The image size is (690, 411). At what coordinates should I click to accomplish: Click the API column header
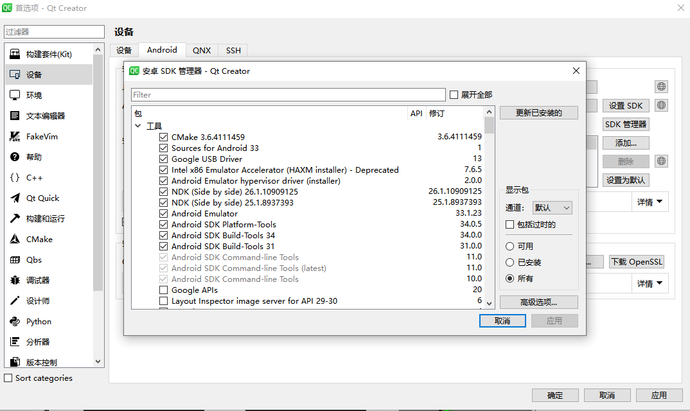pos(416,114)
